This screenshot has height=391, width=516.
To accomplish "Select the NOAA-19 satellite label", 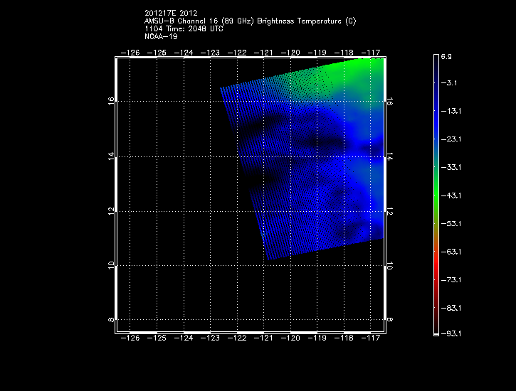I will [x=159, y=36].
